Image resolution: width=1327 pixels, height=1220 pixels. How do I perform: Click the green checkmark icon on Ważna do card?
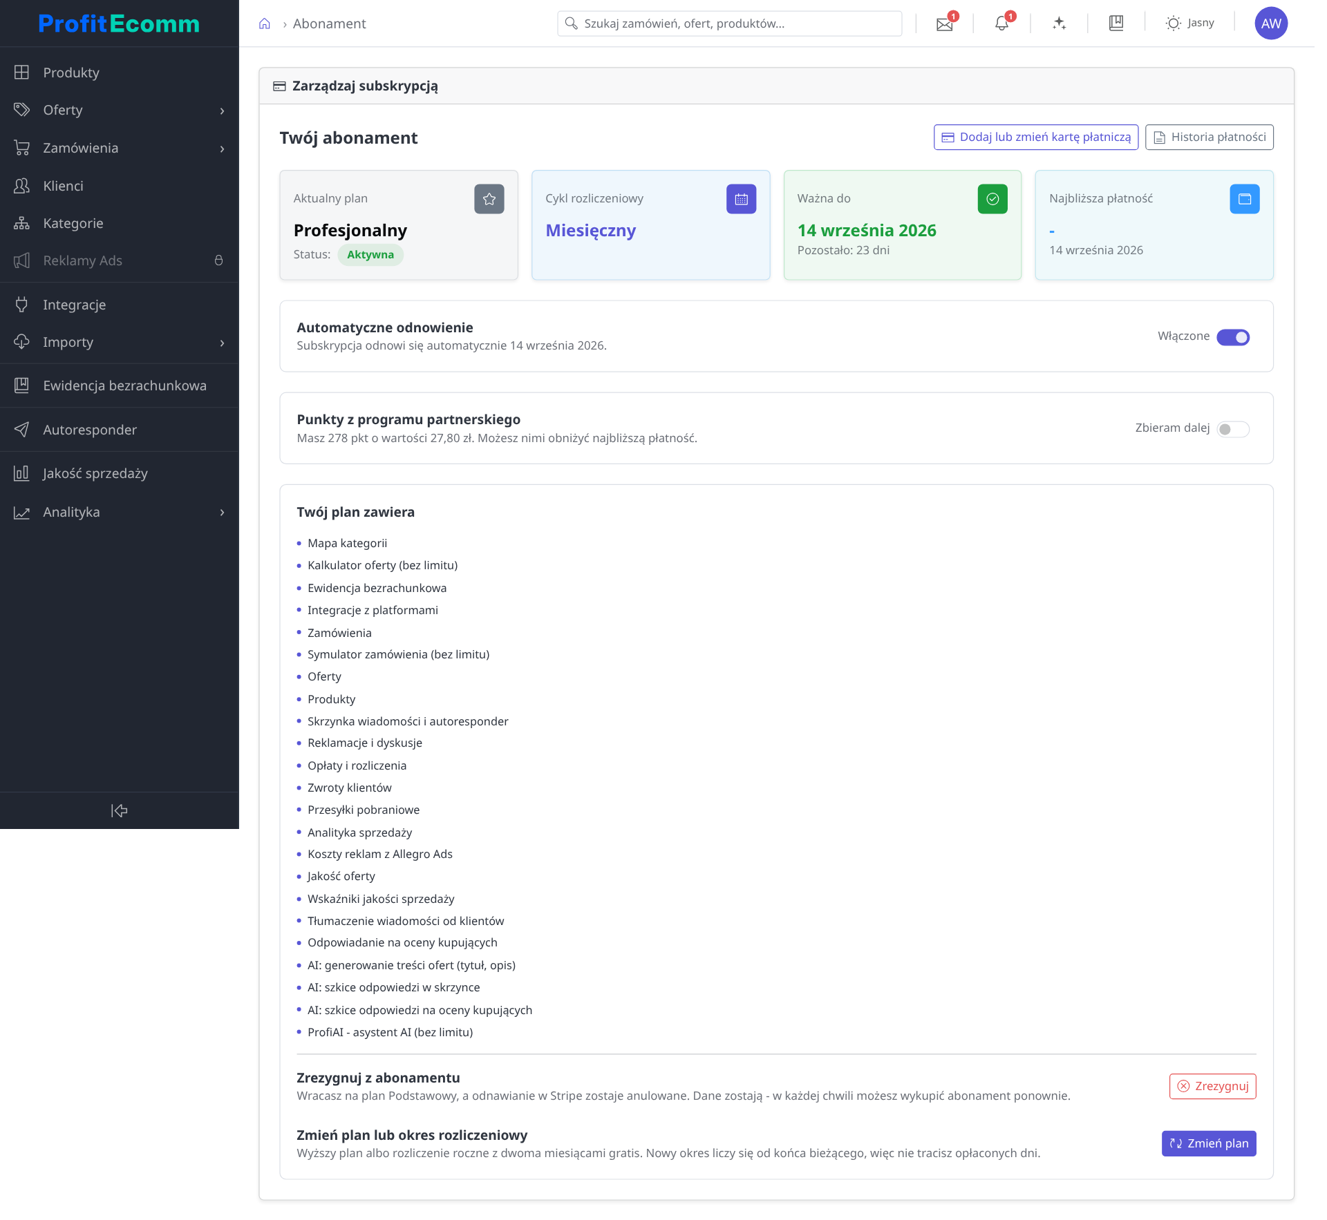[x=992, y=199]
